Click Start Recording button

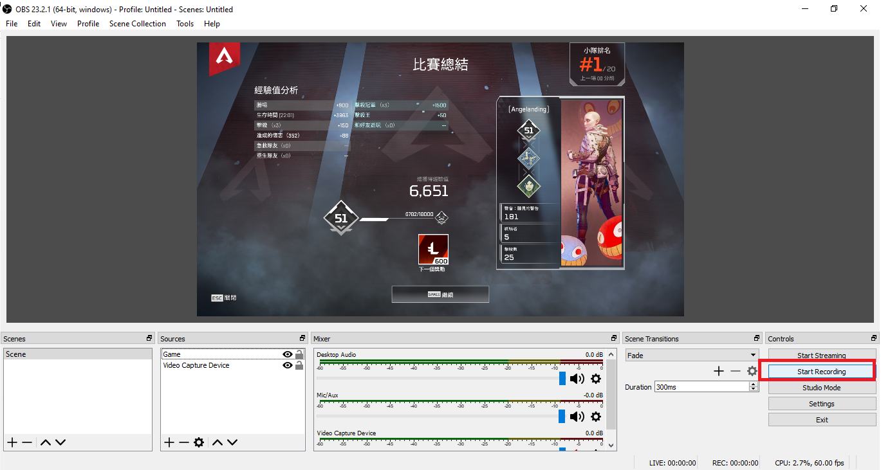822,372
